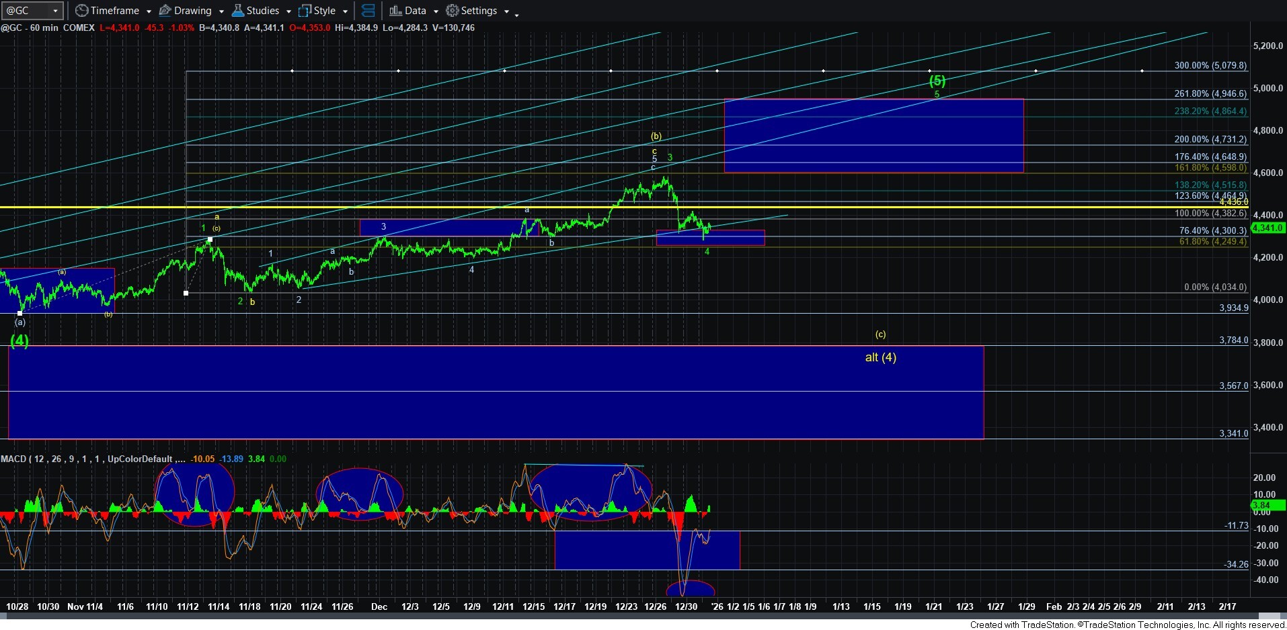Image resolution: width=1287 pixels, height=630 pixels.
Task: Click the green (5) wave label
Action: 937,81
